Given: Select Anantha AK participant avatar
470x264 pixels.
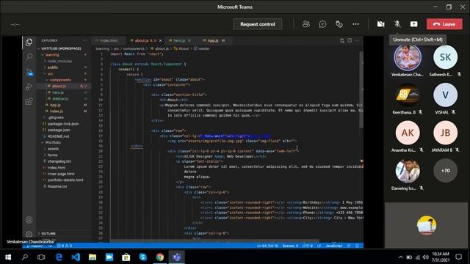Looking at the screenshot, I should 408,133.
